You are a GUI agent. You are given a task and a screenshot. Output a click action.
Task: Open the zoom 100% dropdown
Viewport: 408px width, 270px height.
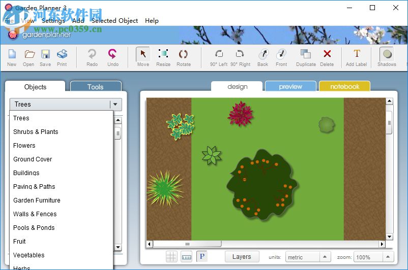pos(373,257)
